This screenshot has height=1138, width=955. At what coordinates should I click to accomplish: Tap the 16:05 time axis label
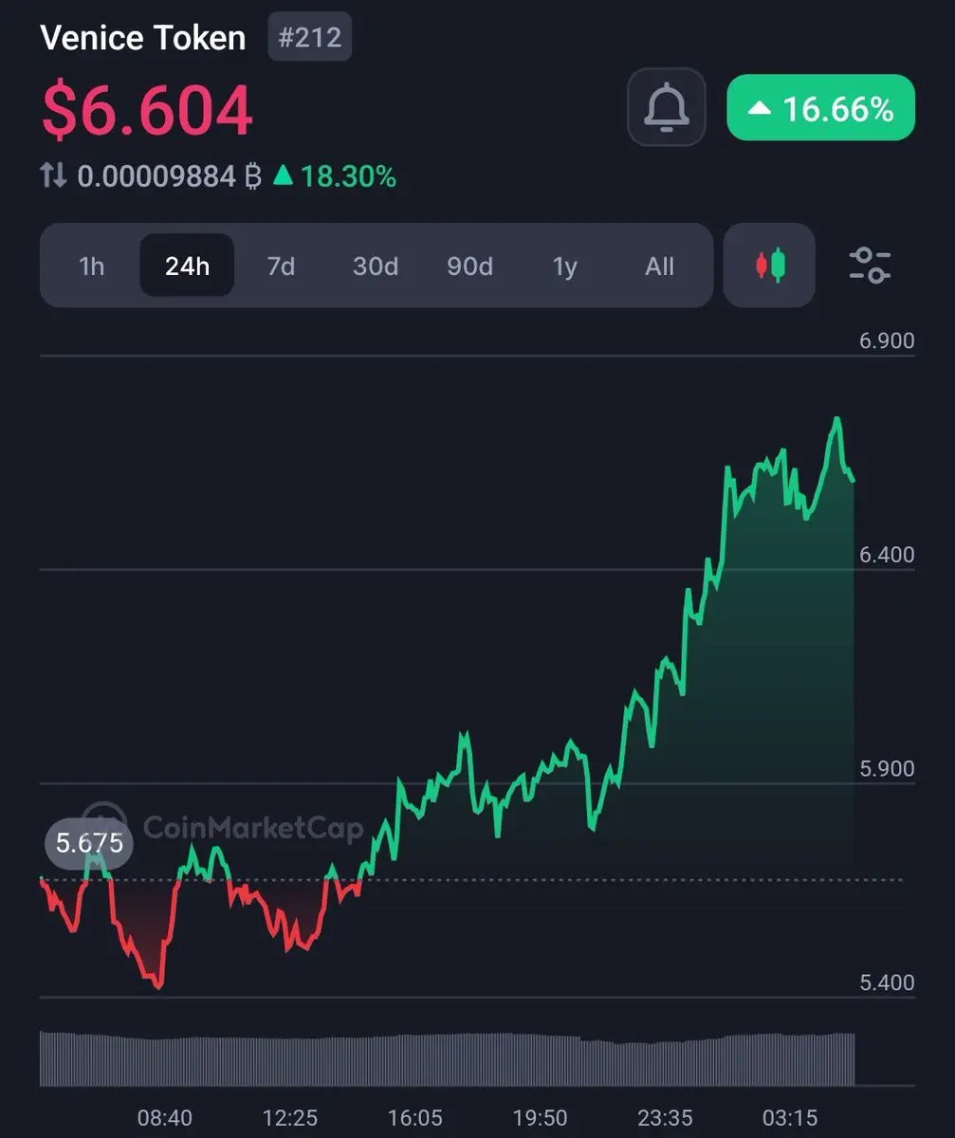tap(415, 1118)
